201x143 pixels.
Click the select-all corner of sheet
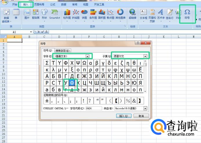[x=3, y=37]
